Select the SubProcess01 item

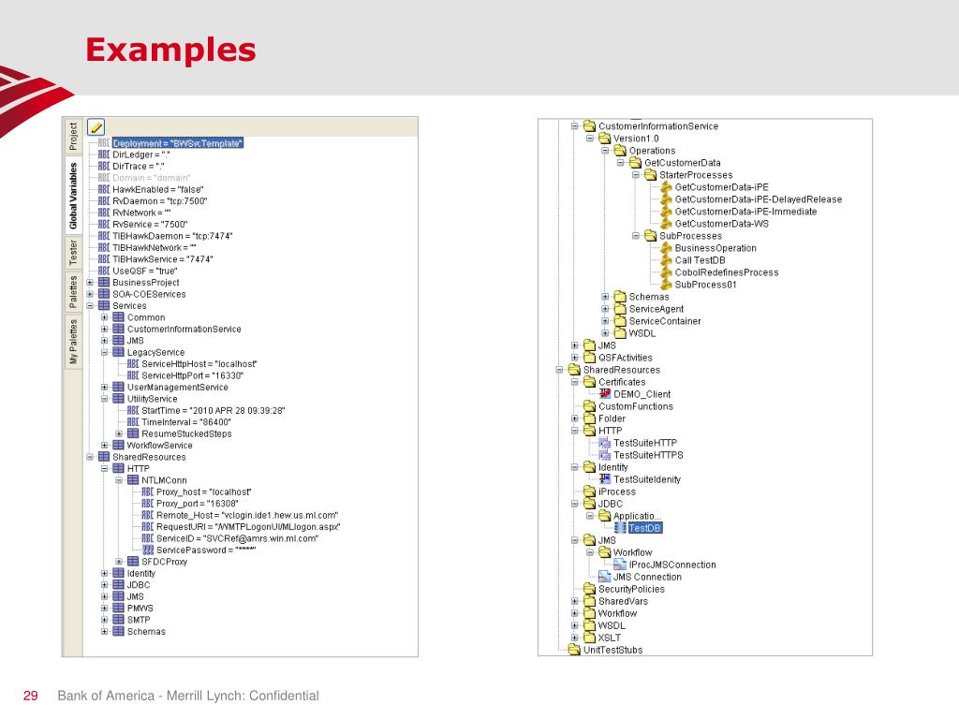pyautogui.click(x=705, y=285)
